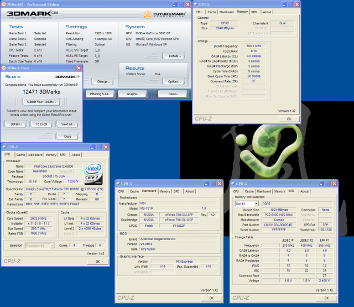Click the Mainboard model MS-7510 value

(x=164, y=209)
